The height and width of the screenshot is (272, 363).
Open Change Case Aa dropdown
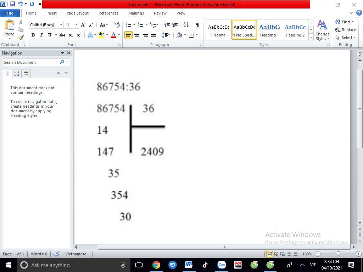coord(104,25)
